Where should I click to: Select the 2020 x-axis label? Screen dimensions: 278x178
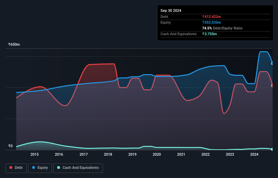pos(157,154)
